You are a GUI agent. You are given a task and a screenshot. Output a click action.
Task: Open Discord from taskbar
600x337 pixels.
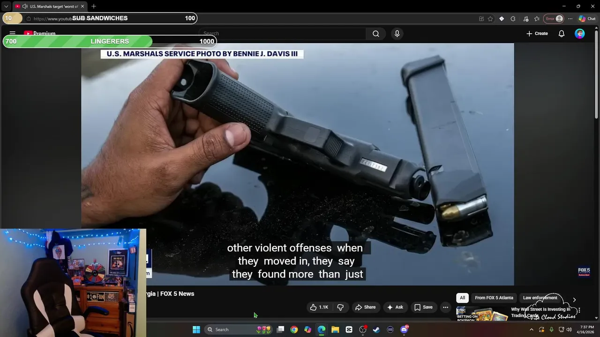pos(404,330)
